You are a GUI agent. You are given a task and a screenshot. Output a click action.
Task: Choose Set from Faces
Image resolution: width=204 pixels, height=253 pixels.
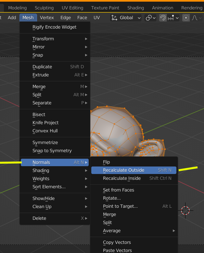[134, 190]
